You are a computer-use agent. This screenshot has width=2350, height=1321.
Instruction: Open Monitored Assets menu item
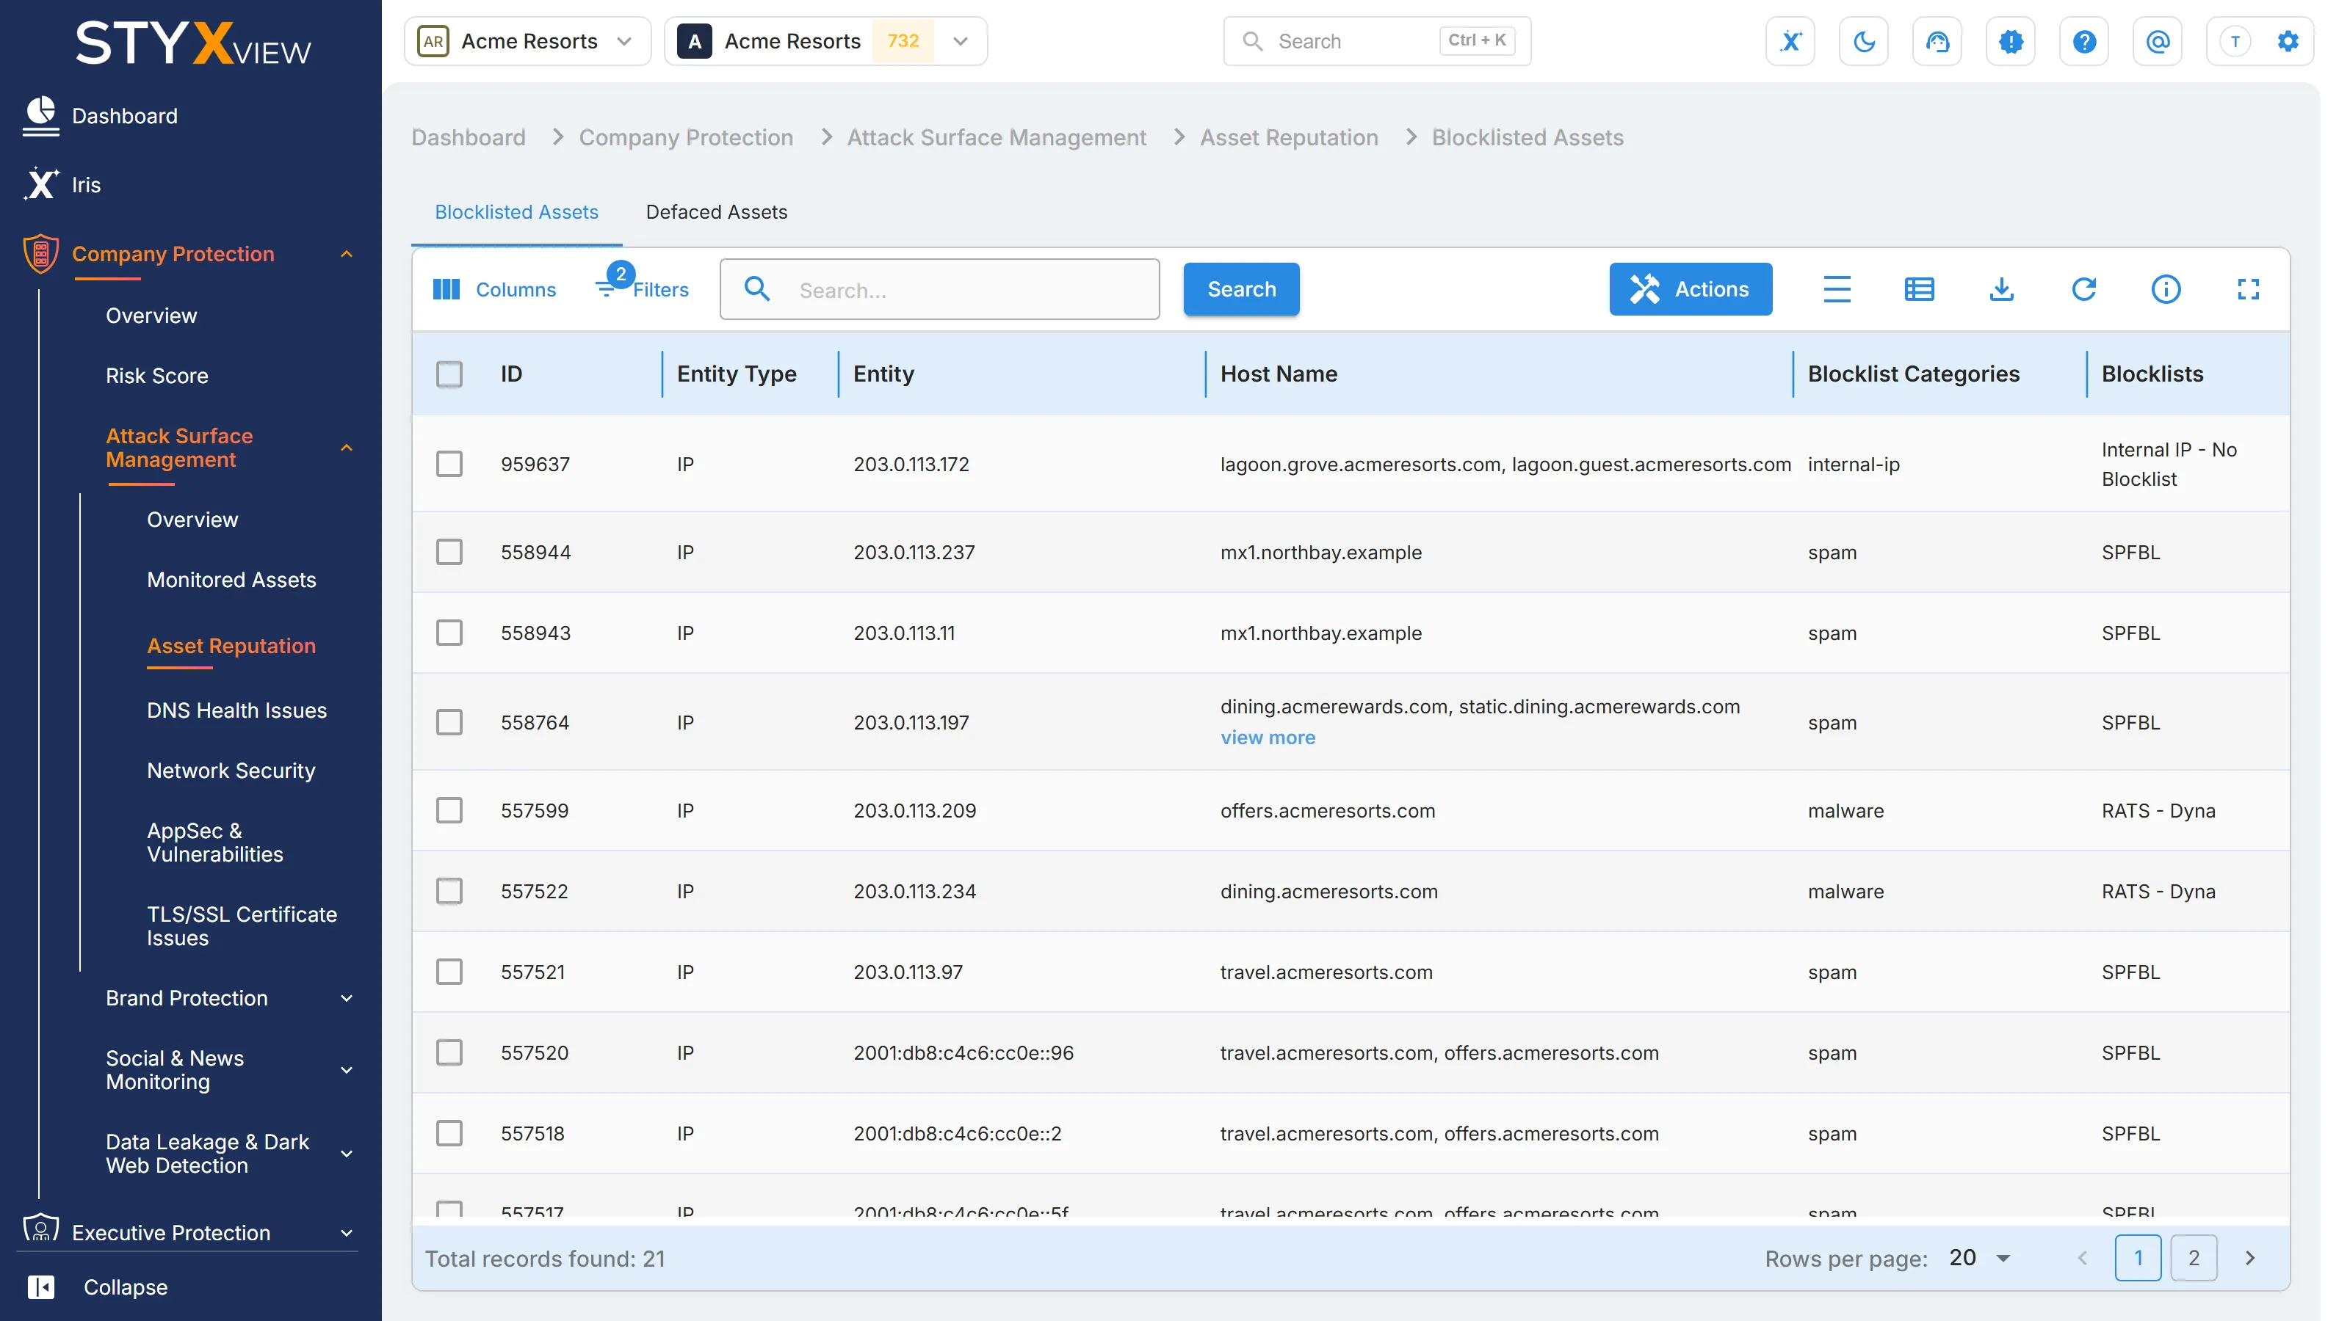[231, 580]
